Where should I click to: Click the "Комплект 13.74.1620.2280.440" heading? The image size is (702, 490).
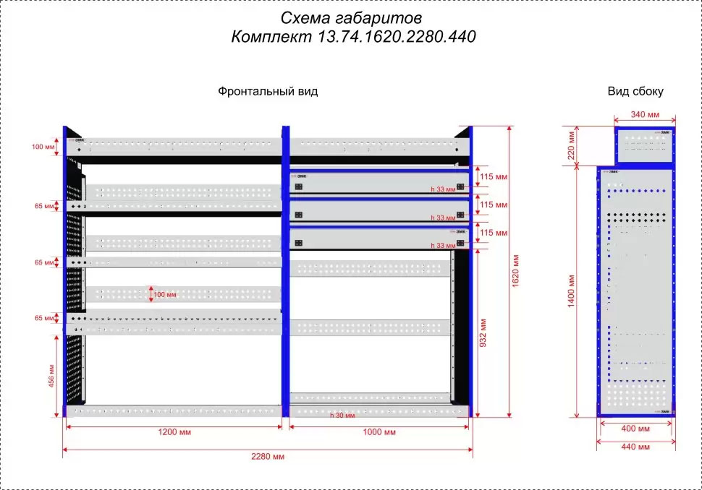coord(353,37)
